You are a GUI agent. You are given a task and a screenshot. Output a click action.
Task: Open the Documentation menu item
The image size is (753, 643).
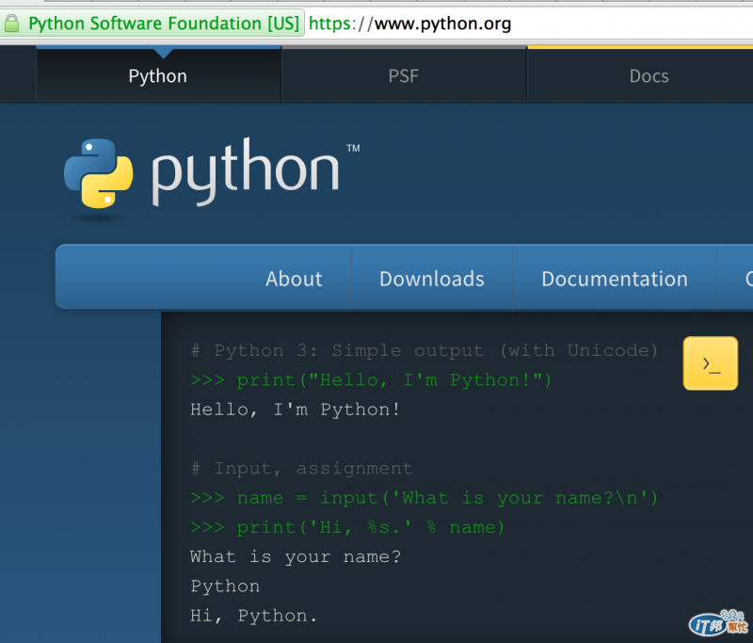point(615,279)
